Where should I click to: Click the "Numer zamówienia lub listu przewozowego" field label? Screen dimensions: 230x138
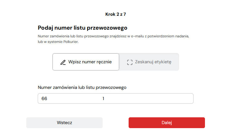click(82, 87)
